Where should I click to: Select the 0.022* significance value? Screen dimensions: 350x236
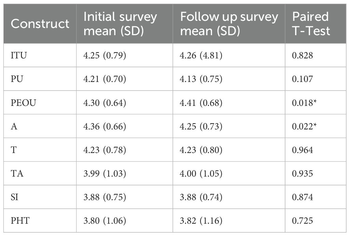tap(305, 126)
